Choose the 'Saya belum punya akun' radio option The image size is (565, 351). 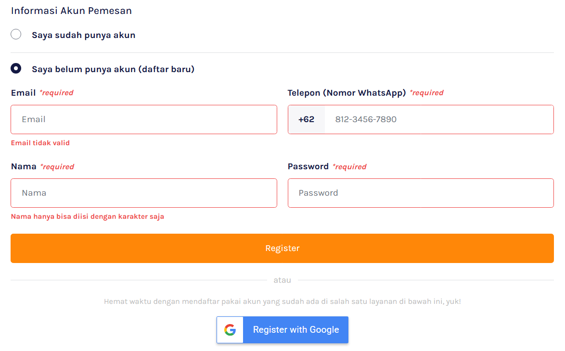(16, 68)
